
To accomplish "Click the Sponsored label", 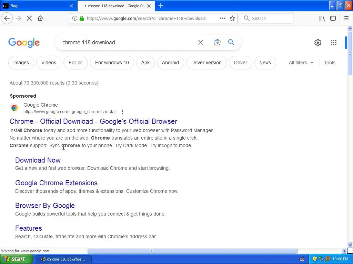I will point(23,96).
